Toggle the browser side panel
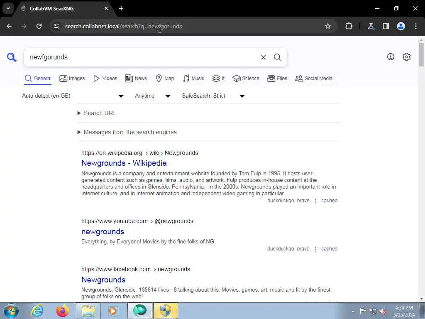The height and width of the screenshot is (319, 425). (386, 26)
